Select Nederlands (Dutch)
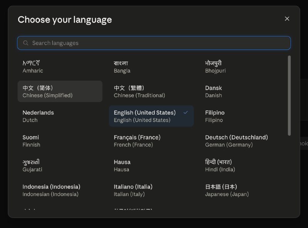Image resolution: width=308 pixels, height=228 pixels. [60, 116]
